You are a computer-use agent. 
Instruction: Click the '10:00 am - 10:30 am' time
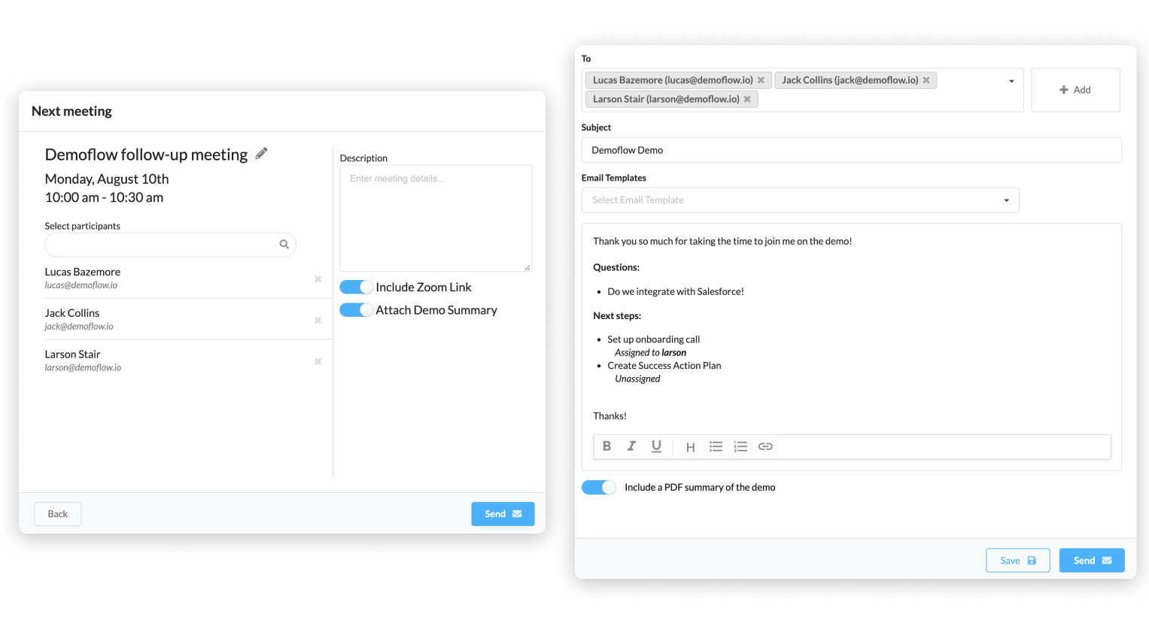[x=104, y=197]
